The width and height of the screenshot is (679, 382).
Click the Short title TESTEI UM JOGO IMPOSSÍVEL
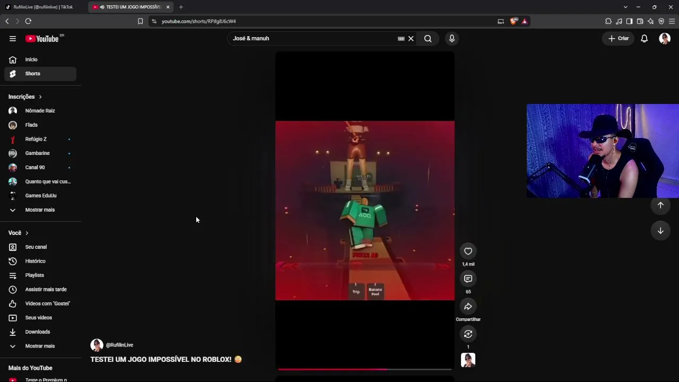tap(166, 359)
